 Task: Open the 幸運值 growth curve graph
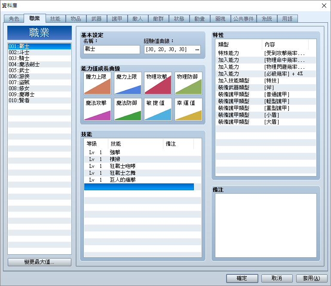click(x=188, y=109)
